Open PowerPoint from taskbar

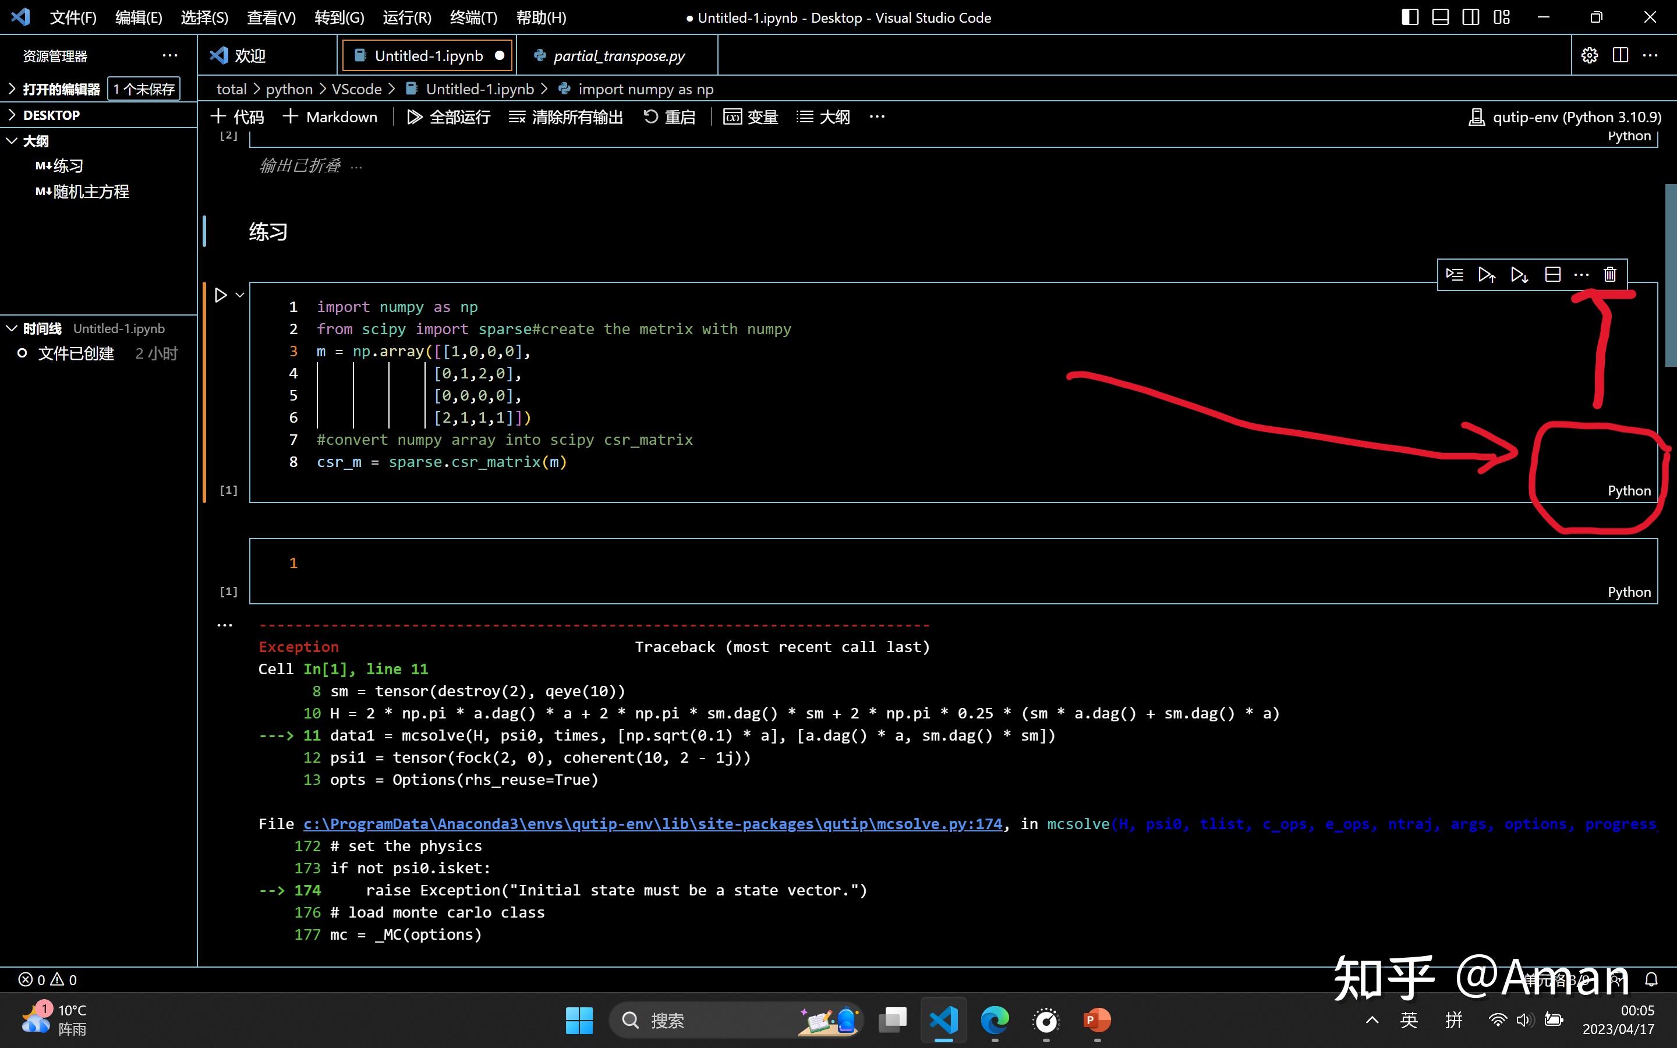tap(1096, 1020)
